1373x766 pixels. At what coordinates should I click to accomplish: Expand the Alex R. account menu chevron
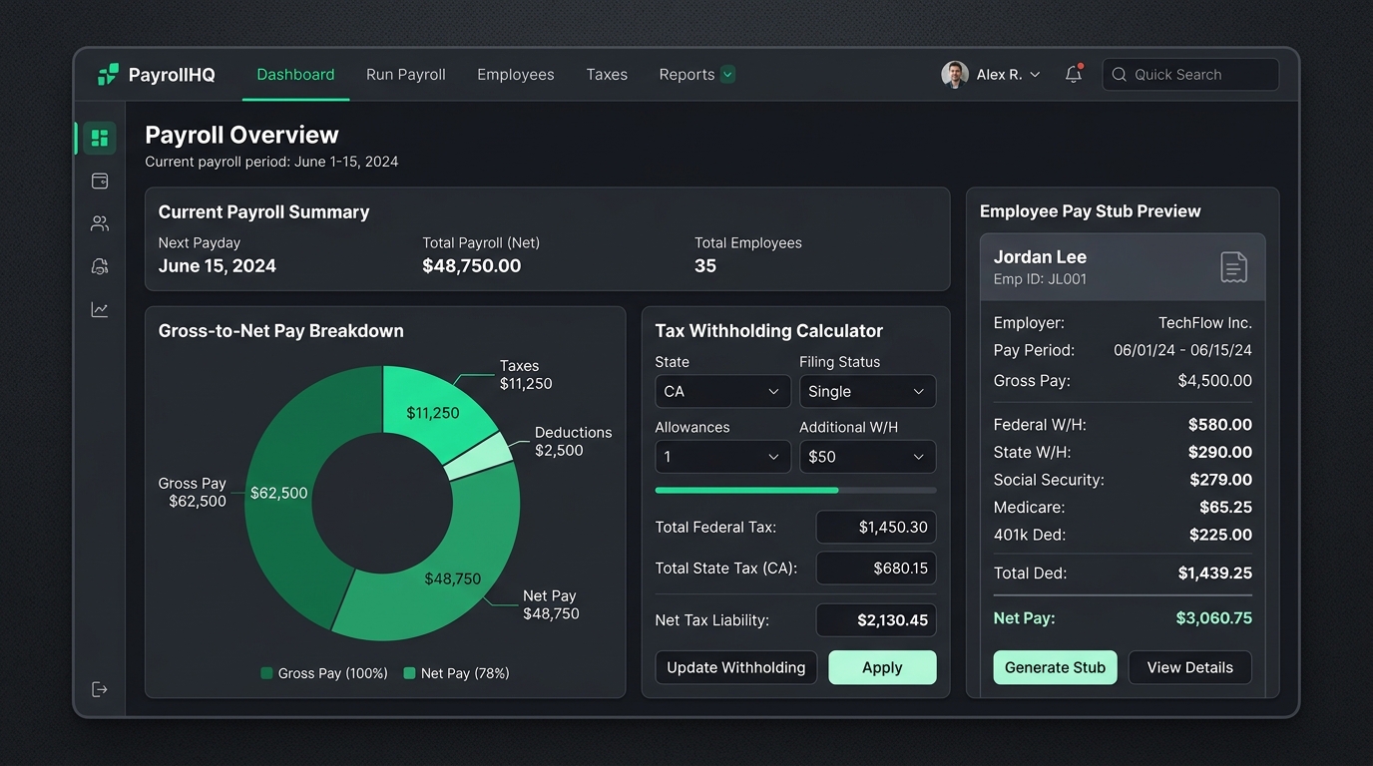pos(1035,75)
